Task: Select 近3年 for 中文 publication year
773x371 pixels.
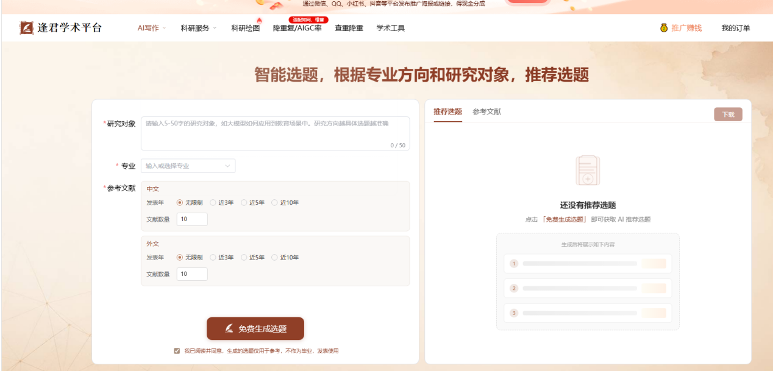Action: tap(213, 203)
